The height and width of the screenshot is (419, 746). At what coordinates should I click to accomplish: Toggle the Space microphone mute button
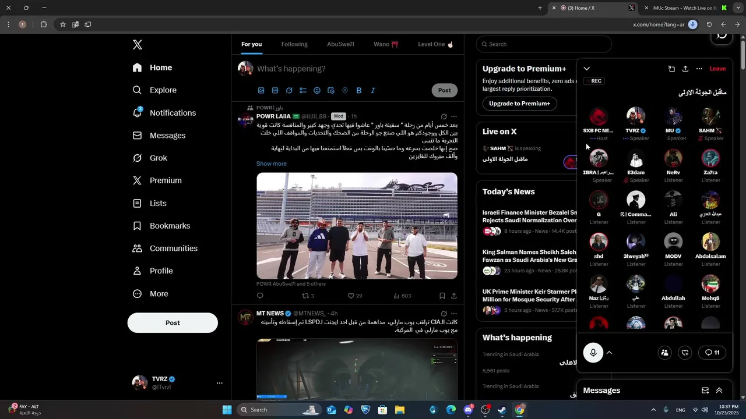pos(593,353)
